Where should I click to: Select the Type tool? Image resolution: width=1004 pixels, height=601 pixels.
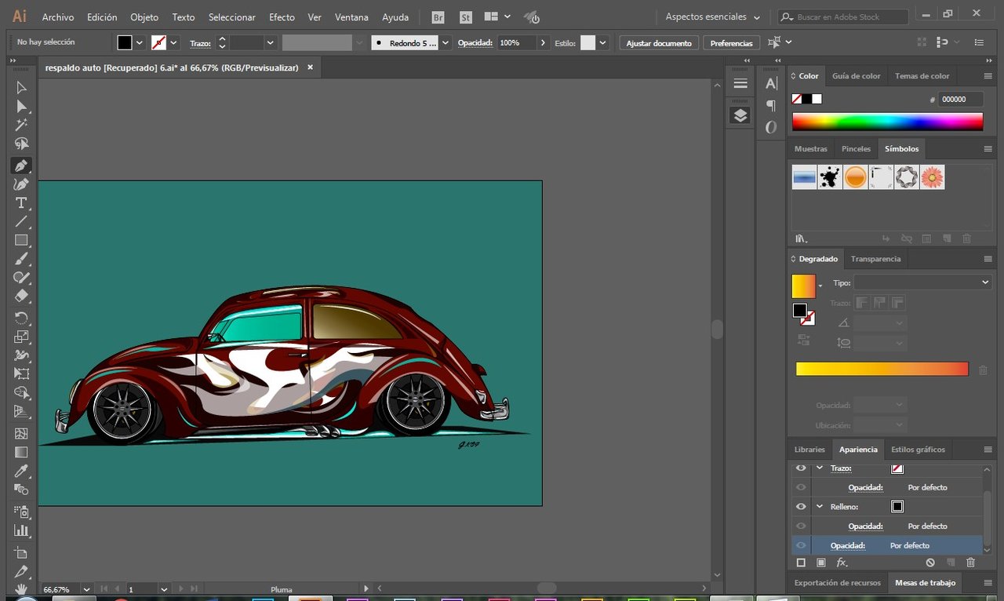(21, 203)
